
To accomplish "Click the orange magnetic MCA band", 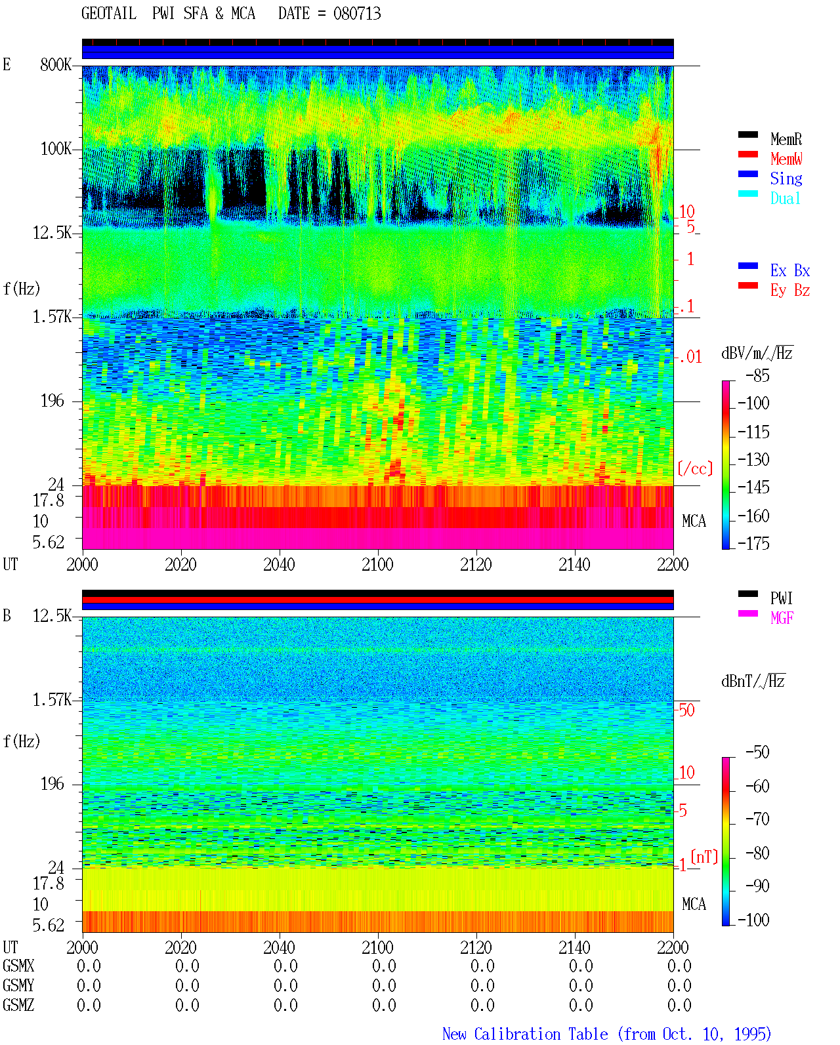I will pyautogui.click(x=377, y=922).
